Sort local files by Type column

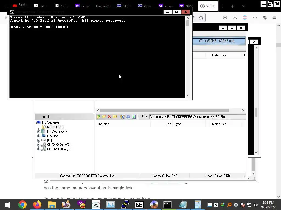tap(189, 124)
